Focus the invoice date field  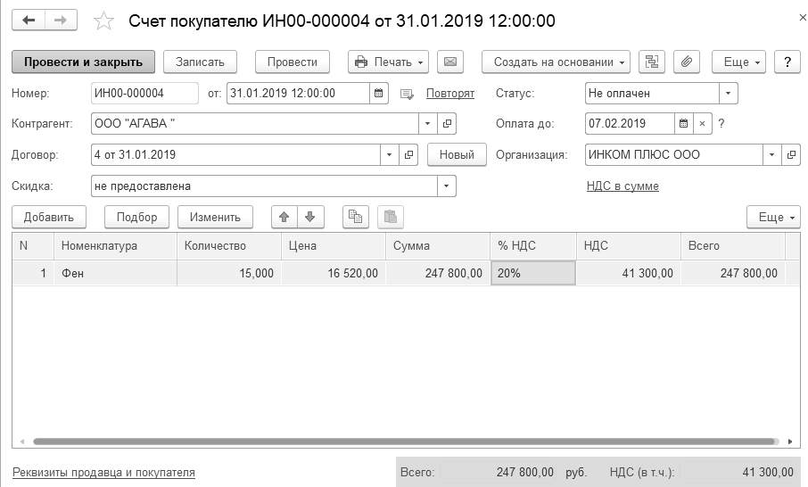pos(299,94)
